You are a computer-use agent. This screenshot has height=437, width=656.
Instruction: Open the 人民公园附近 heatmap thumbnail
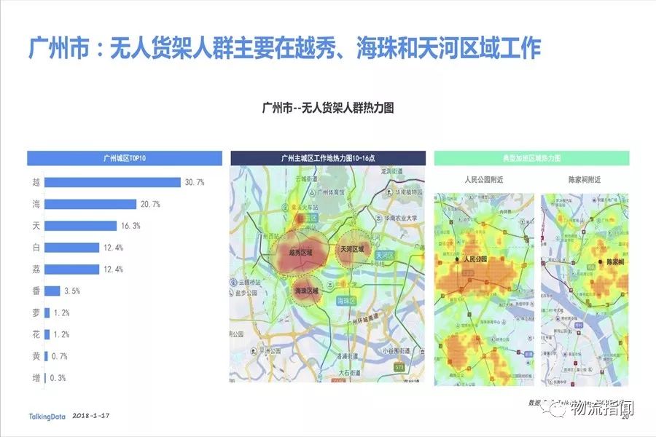(x=483, y=289)
